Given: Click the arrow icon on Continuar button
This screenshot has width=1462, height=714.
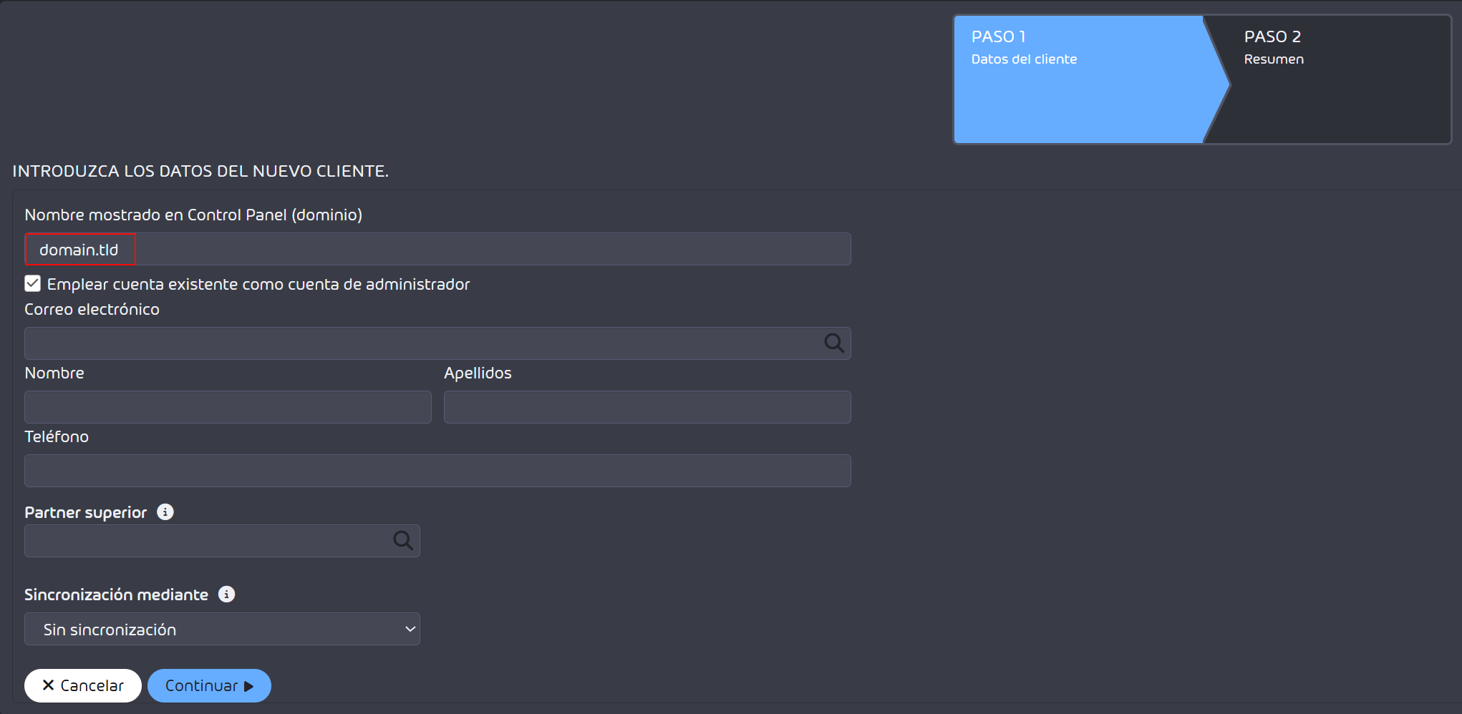Looking at the screenshot, I should [x=249, y=686].
